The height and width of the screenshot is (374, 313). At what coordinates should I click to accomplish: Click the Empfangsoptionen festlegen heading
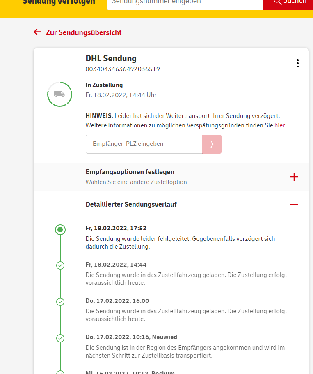[130, 172]
